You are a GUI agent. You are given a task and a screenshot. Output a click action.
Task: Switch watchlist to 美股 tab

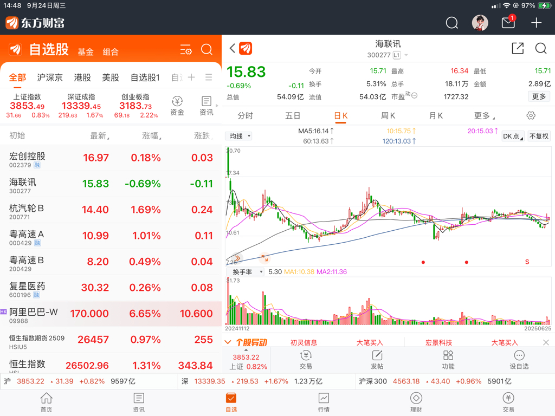(x=111, y=77)
